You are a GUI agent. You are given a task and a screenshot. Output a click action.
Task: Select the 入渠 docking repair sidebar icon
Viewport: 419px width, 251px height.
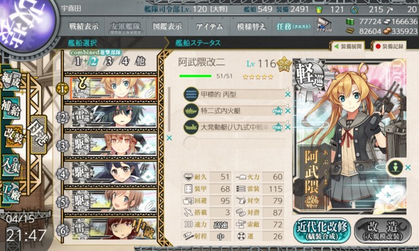(10, 165)
